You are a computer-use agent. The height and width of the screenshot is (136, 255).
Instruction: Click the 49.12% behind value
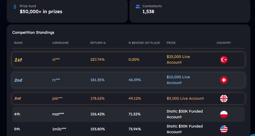tap(135, 98)
